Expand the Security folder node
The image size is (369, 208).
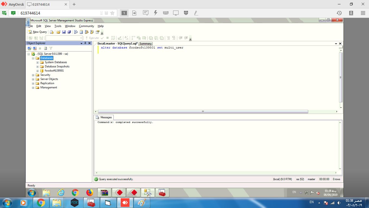(33, 75)
